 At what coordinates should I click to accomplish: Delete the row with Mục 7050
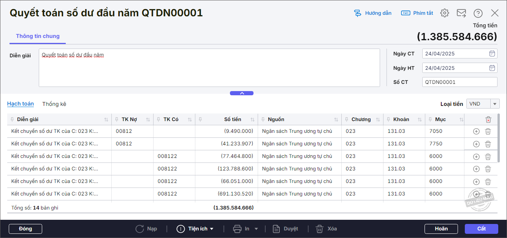pyautogui.click(x=488, y=131)
